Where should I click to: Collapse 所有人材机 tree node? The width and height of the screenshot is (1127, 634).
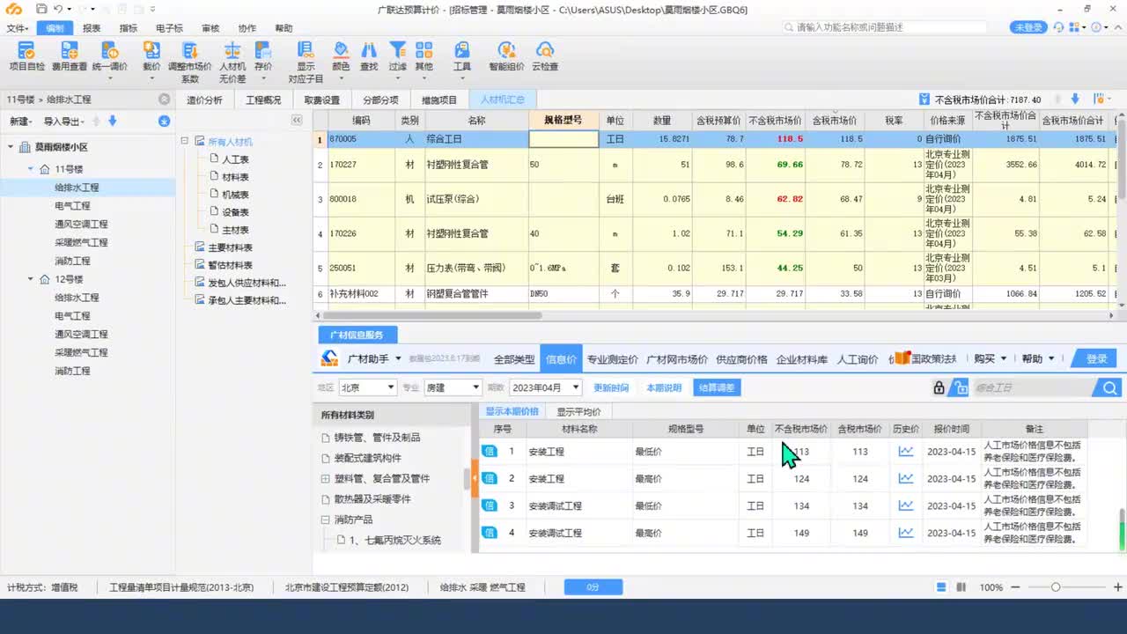pos(186,141)
